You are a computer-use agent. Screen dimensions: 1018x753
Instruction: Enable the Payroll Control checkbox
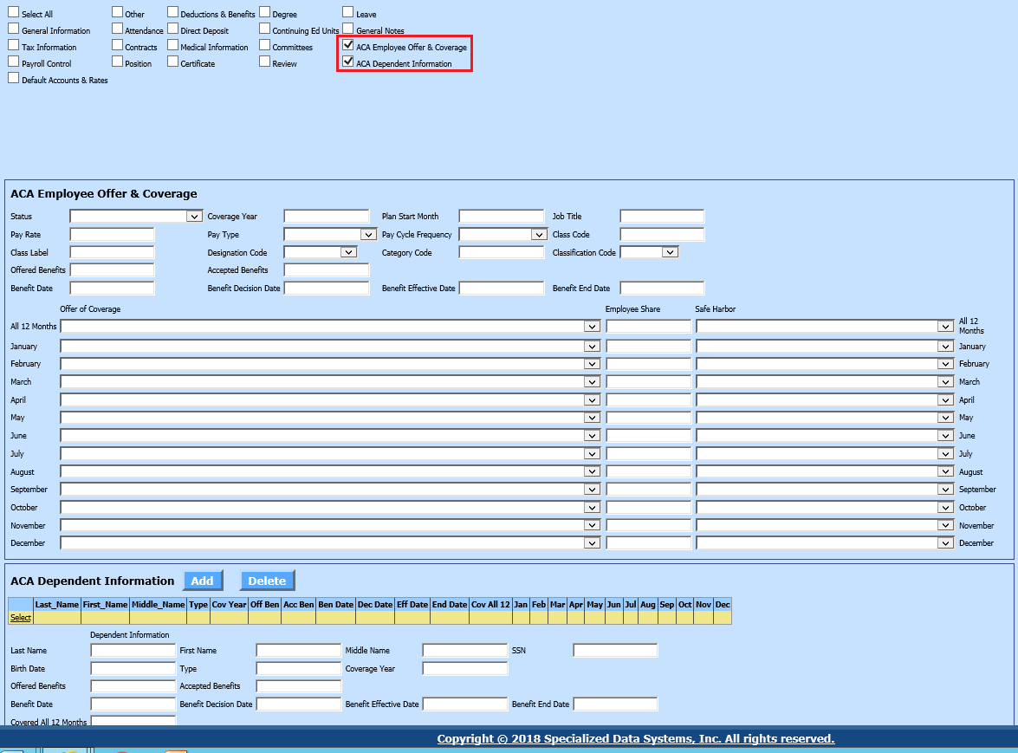[13, 62]
